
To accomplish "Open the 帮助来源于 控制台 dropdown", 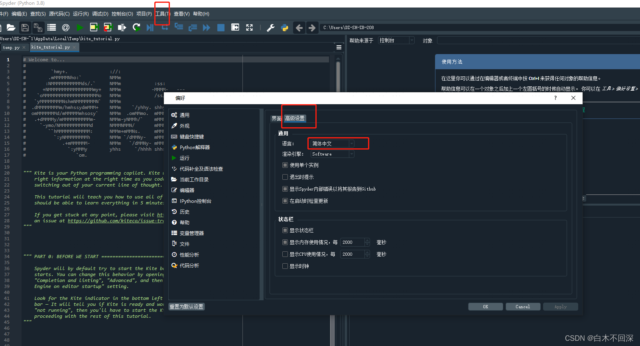I will 396,40.
